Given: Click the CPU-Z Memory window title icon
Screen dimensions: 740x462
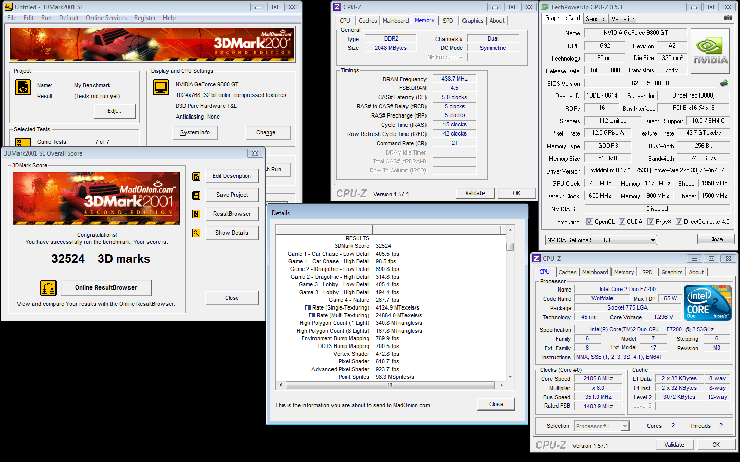Looking at the screenshot, I should pos(337,7).
